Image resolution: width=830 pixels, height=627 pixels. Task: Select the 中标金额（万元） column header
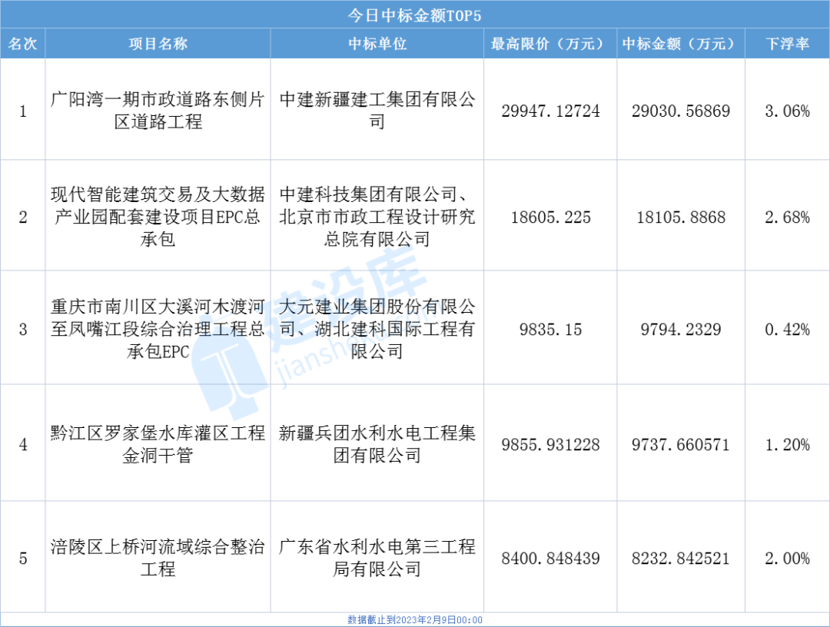(679, 44)
